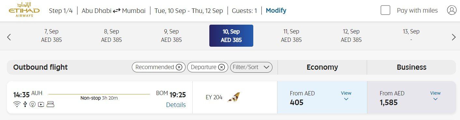Open the user profile account icon

[452, 10]
